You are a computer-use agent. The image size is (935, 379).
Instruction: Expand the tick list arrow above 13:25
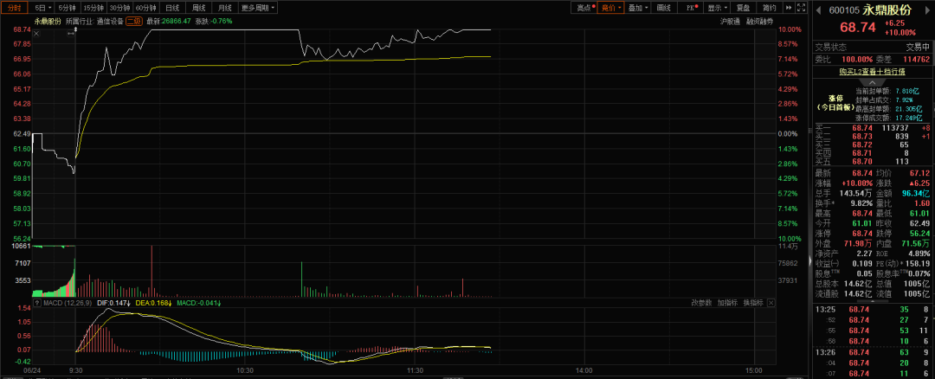[873, 299]
